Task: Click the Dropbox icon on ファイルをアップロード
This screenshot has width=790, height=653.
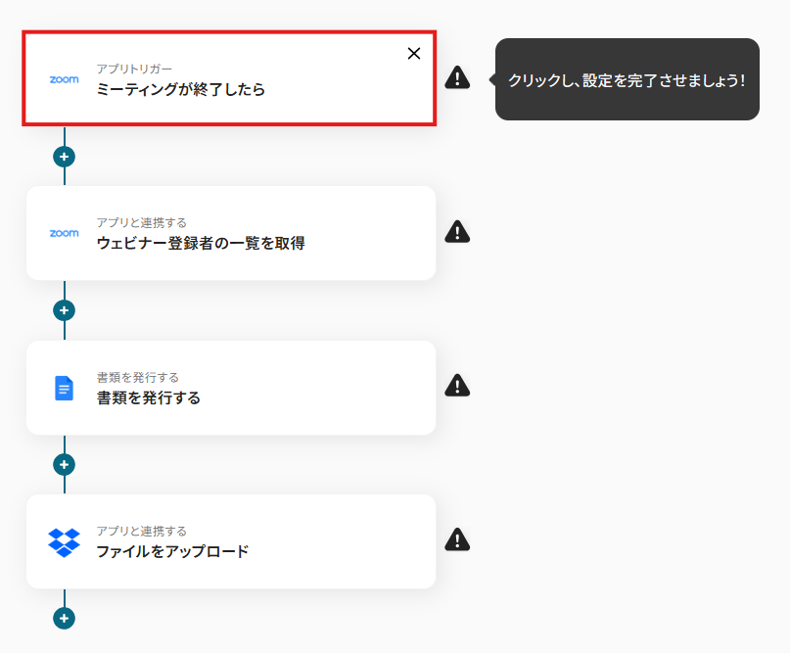Action: pos(65,541)
